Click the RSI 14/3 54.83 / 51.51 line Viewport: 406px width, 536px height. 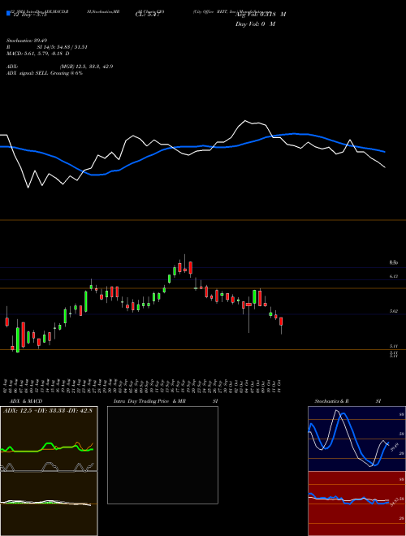click(47, 47)
